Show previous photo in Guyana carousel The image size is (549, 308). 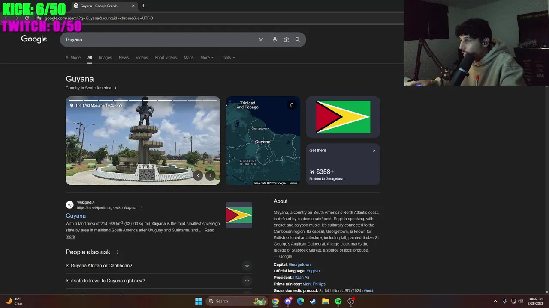[x=198, y=175]
